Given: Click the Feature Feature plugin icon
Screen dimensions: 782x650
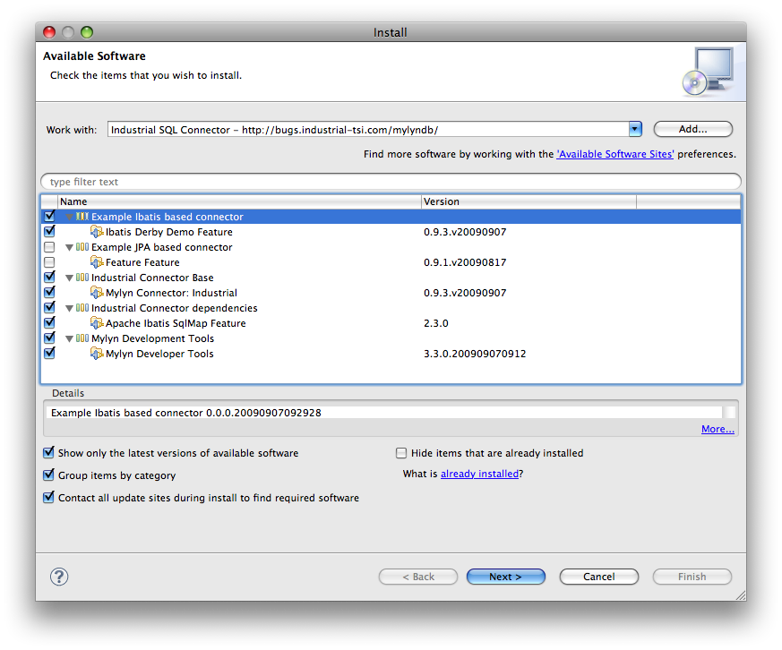Looking at the screenshot, I should click(97, 262).
